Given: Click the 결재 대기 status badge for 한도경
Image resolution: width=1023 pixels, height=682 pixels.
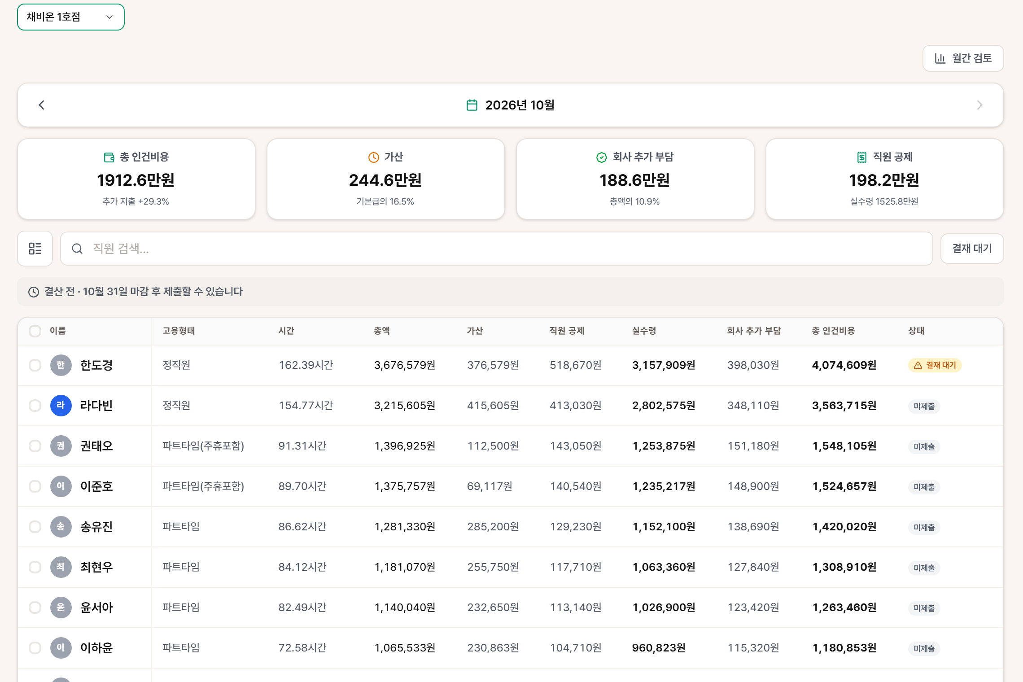Looking at the screenshot, I should pyautogui.click(x=935, y=365).
